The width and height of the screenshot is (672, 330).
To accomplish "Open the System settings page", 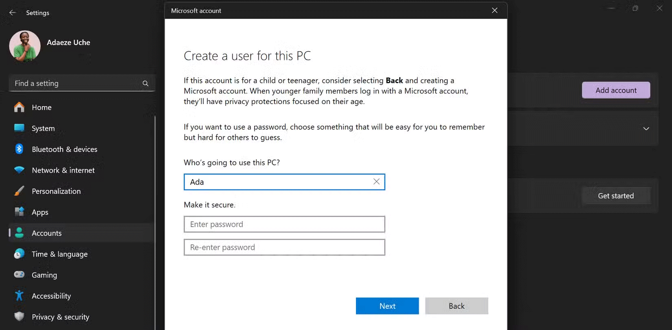I will pos(43,128).
